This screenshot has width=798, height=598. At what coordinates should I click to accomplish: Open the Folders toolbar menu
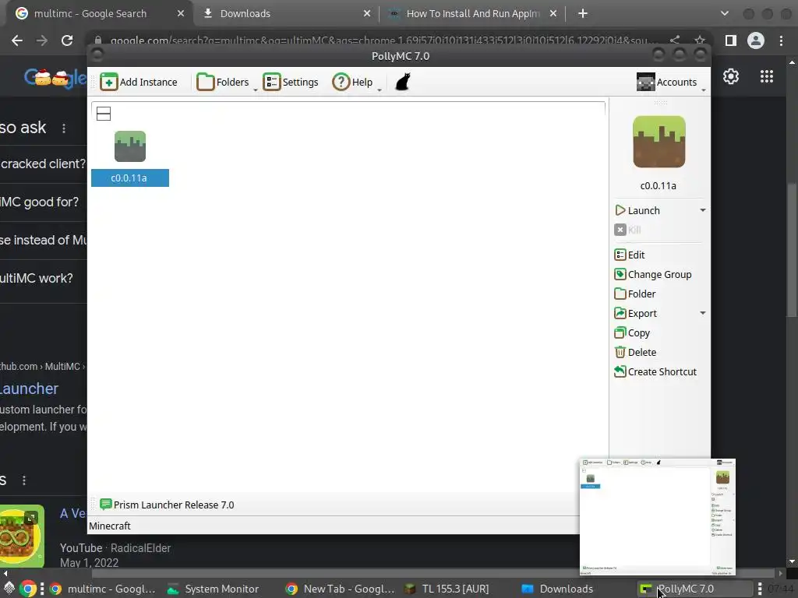[225, 82]
